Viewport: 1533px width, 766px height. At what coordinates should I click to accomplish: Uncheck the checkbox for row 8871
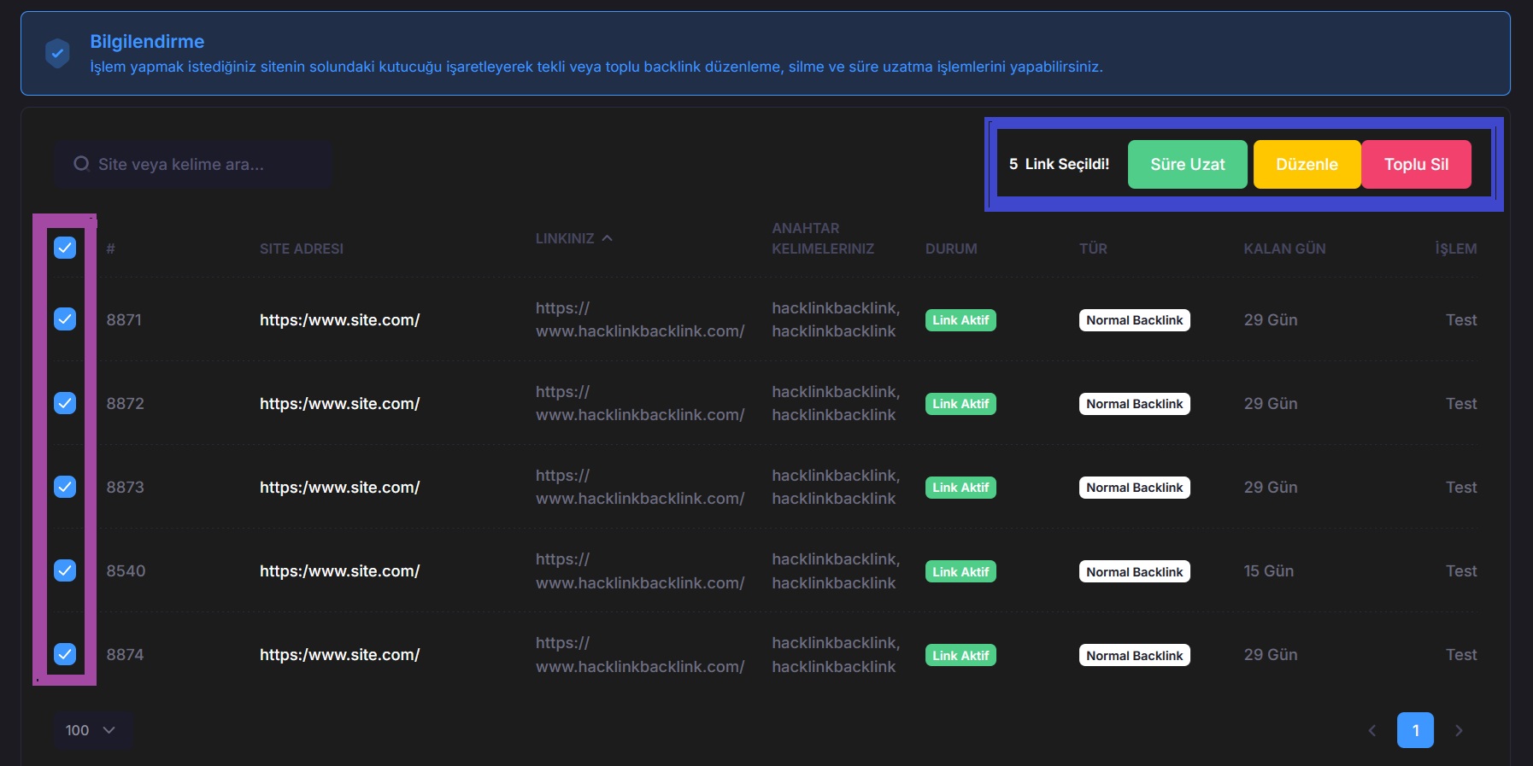[x=65, y=319]
